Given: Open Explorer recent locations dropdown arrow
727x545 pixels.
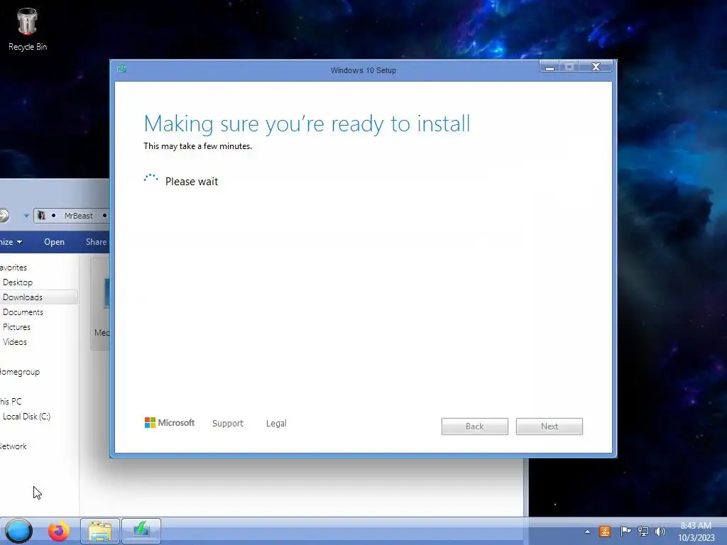Looking at the screenshot, I should point(26,216).
